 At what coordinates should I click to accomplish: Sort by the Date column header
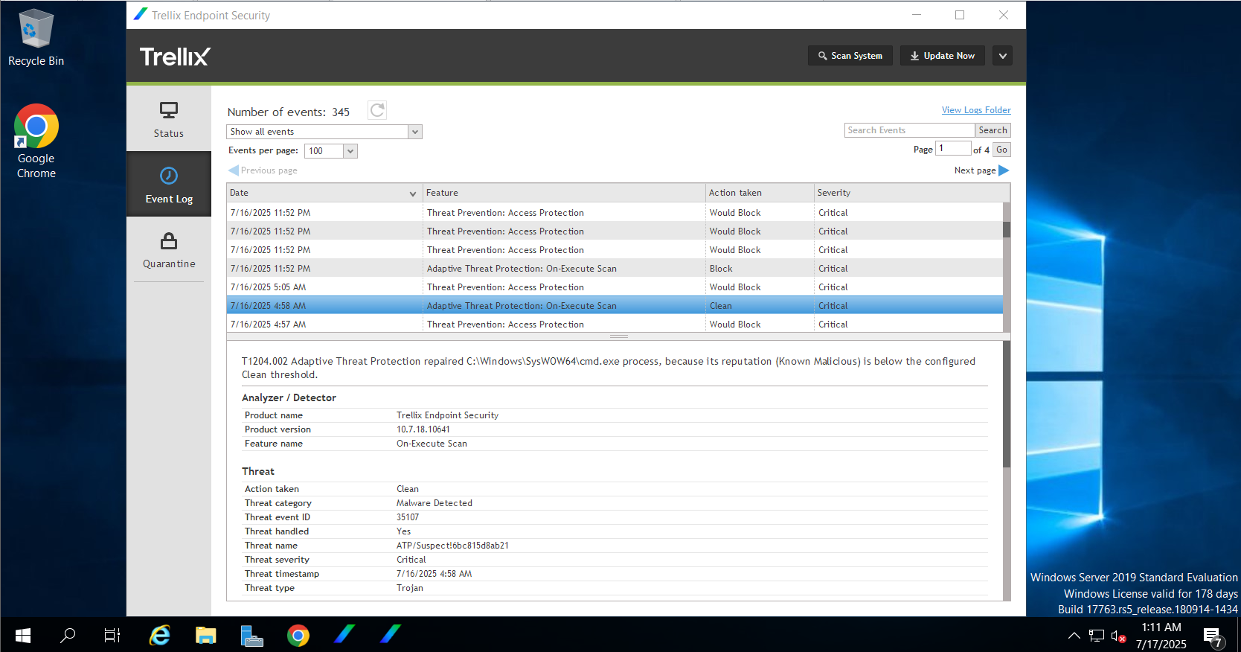pos(324,193)
